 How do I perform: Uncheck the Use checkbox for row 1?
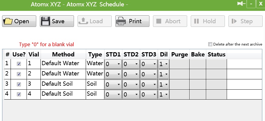pos(19,64)
